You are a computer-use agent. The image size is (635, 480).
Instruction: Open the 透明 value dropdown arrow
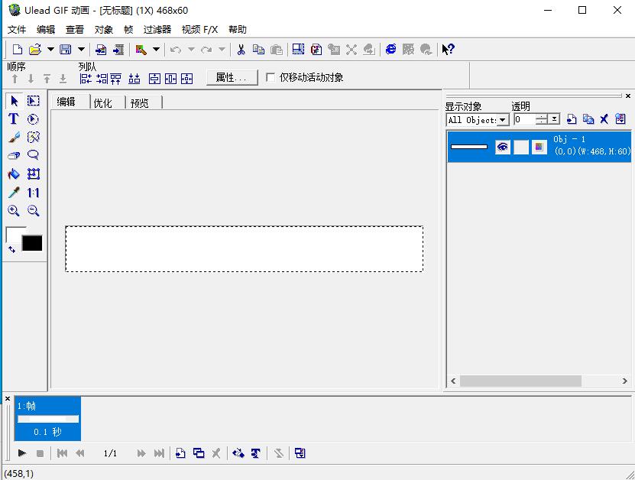coord(555,119)
